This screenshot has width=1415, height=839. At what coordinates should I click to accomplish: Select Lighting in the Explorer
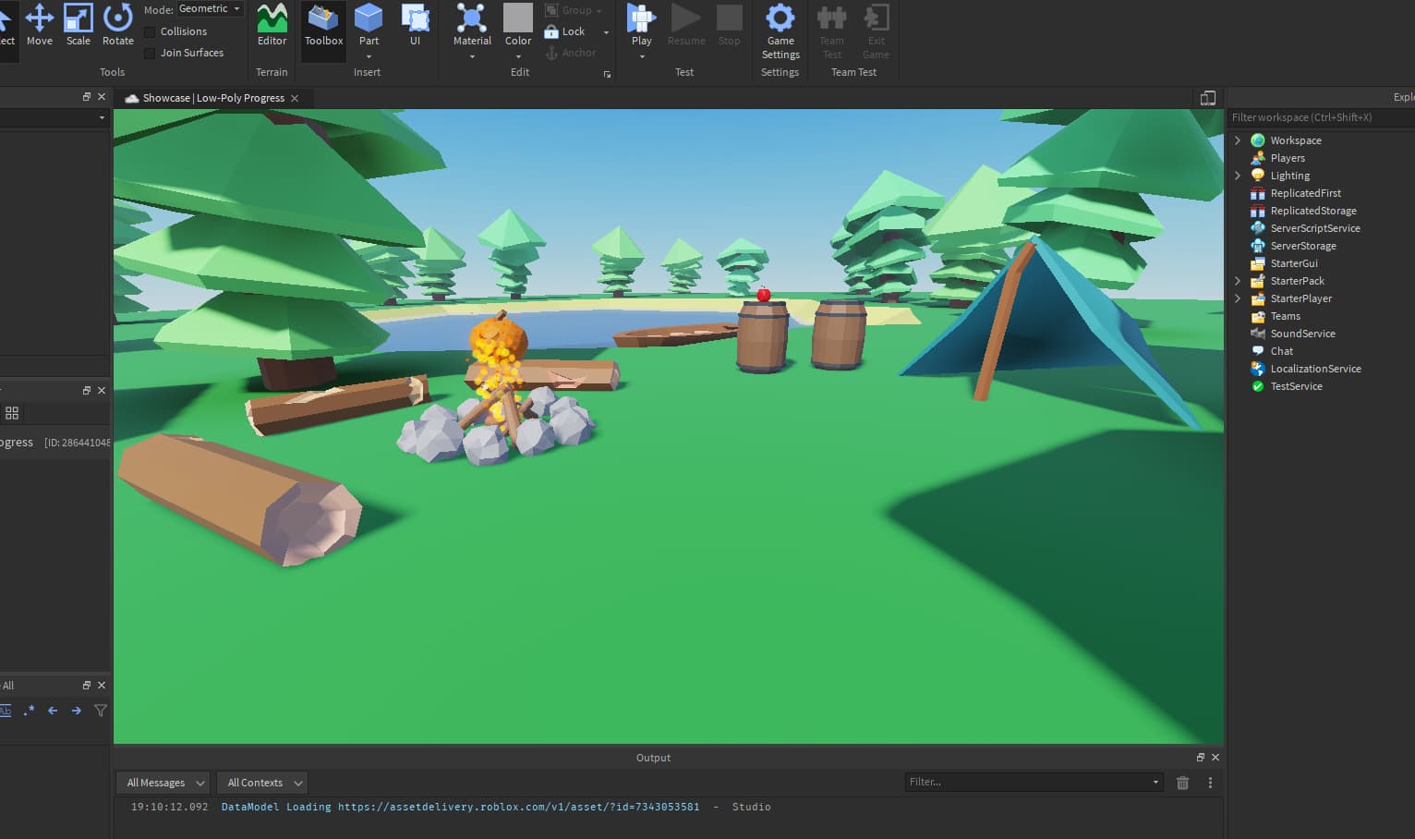click(1288, 175)
